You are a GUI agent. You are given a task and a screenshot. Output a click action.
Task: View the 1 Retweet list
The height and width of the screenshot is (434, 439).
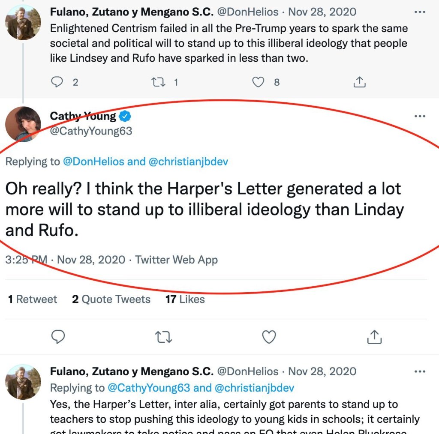pos(33,299)
